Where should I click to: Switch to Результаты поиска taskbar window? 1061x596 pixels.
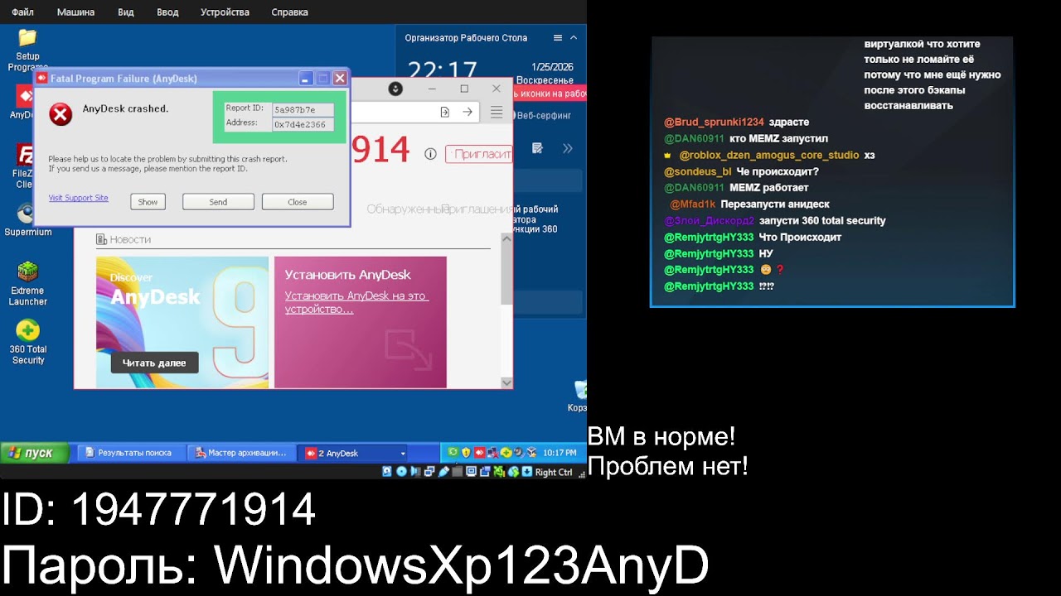click(130, 453)
